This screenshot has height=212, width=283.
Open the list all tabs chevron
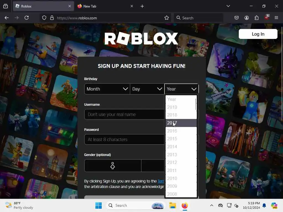pos(228,6)
